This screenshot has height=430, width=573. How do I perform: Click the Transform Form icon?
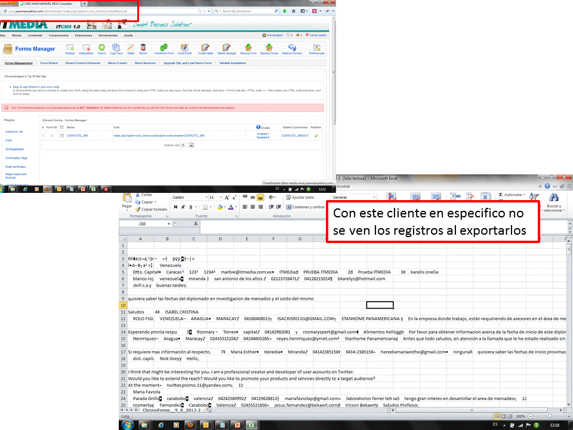click(x=164, y=49)
